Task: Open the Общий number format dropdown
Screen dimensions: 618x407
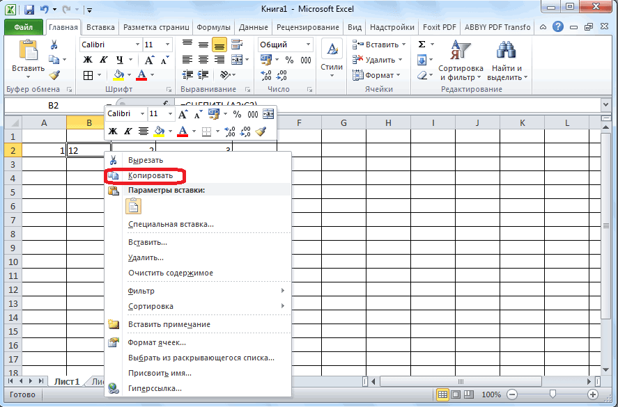Action: click(x=307, y=45)
